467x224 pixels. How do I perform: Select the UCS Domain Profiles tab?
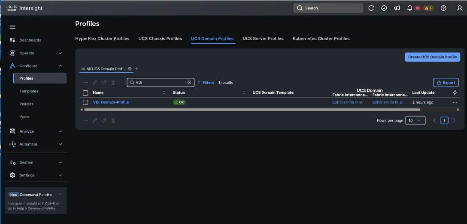[x=212, y=39]
